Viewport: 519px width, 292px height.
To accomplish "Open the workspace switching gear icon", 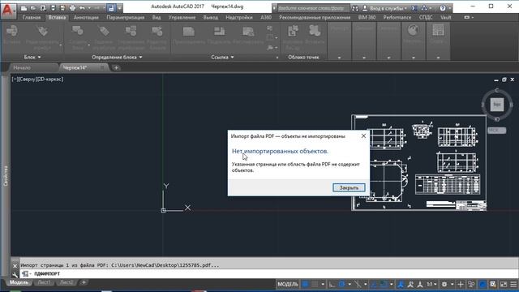I will pos(444,284).
